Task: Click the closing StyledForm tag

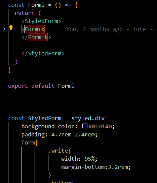Action: pyautogui.click(x=43, y=54)
